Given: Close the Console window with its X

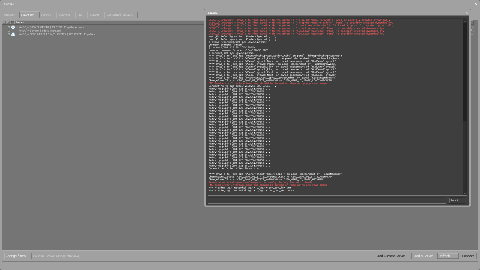Looking at the screenshot, I should tap(466, 13).
